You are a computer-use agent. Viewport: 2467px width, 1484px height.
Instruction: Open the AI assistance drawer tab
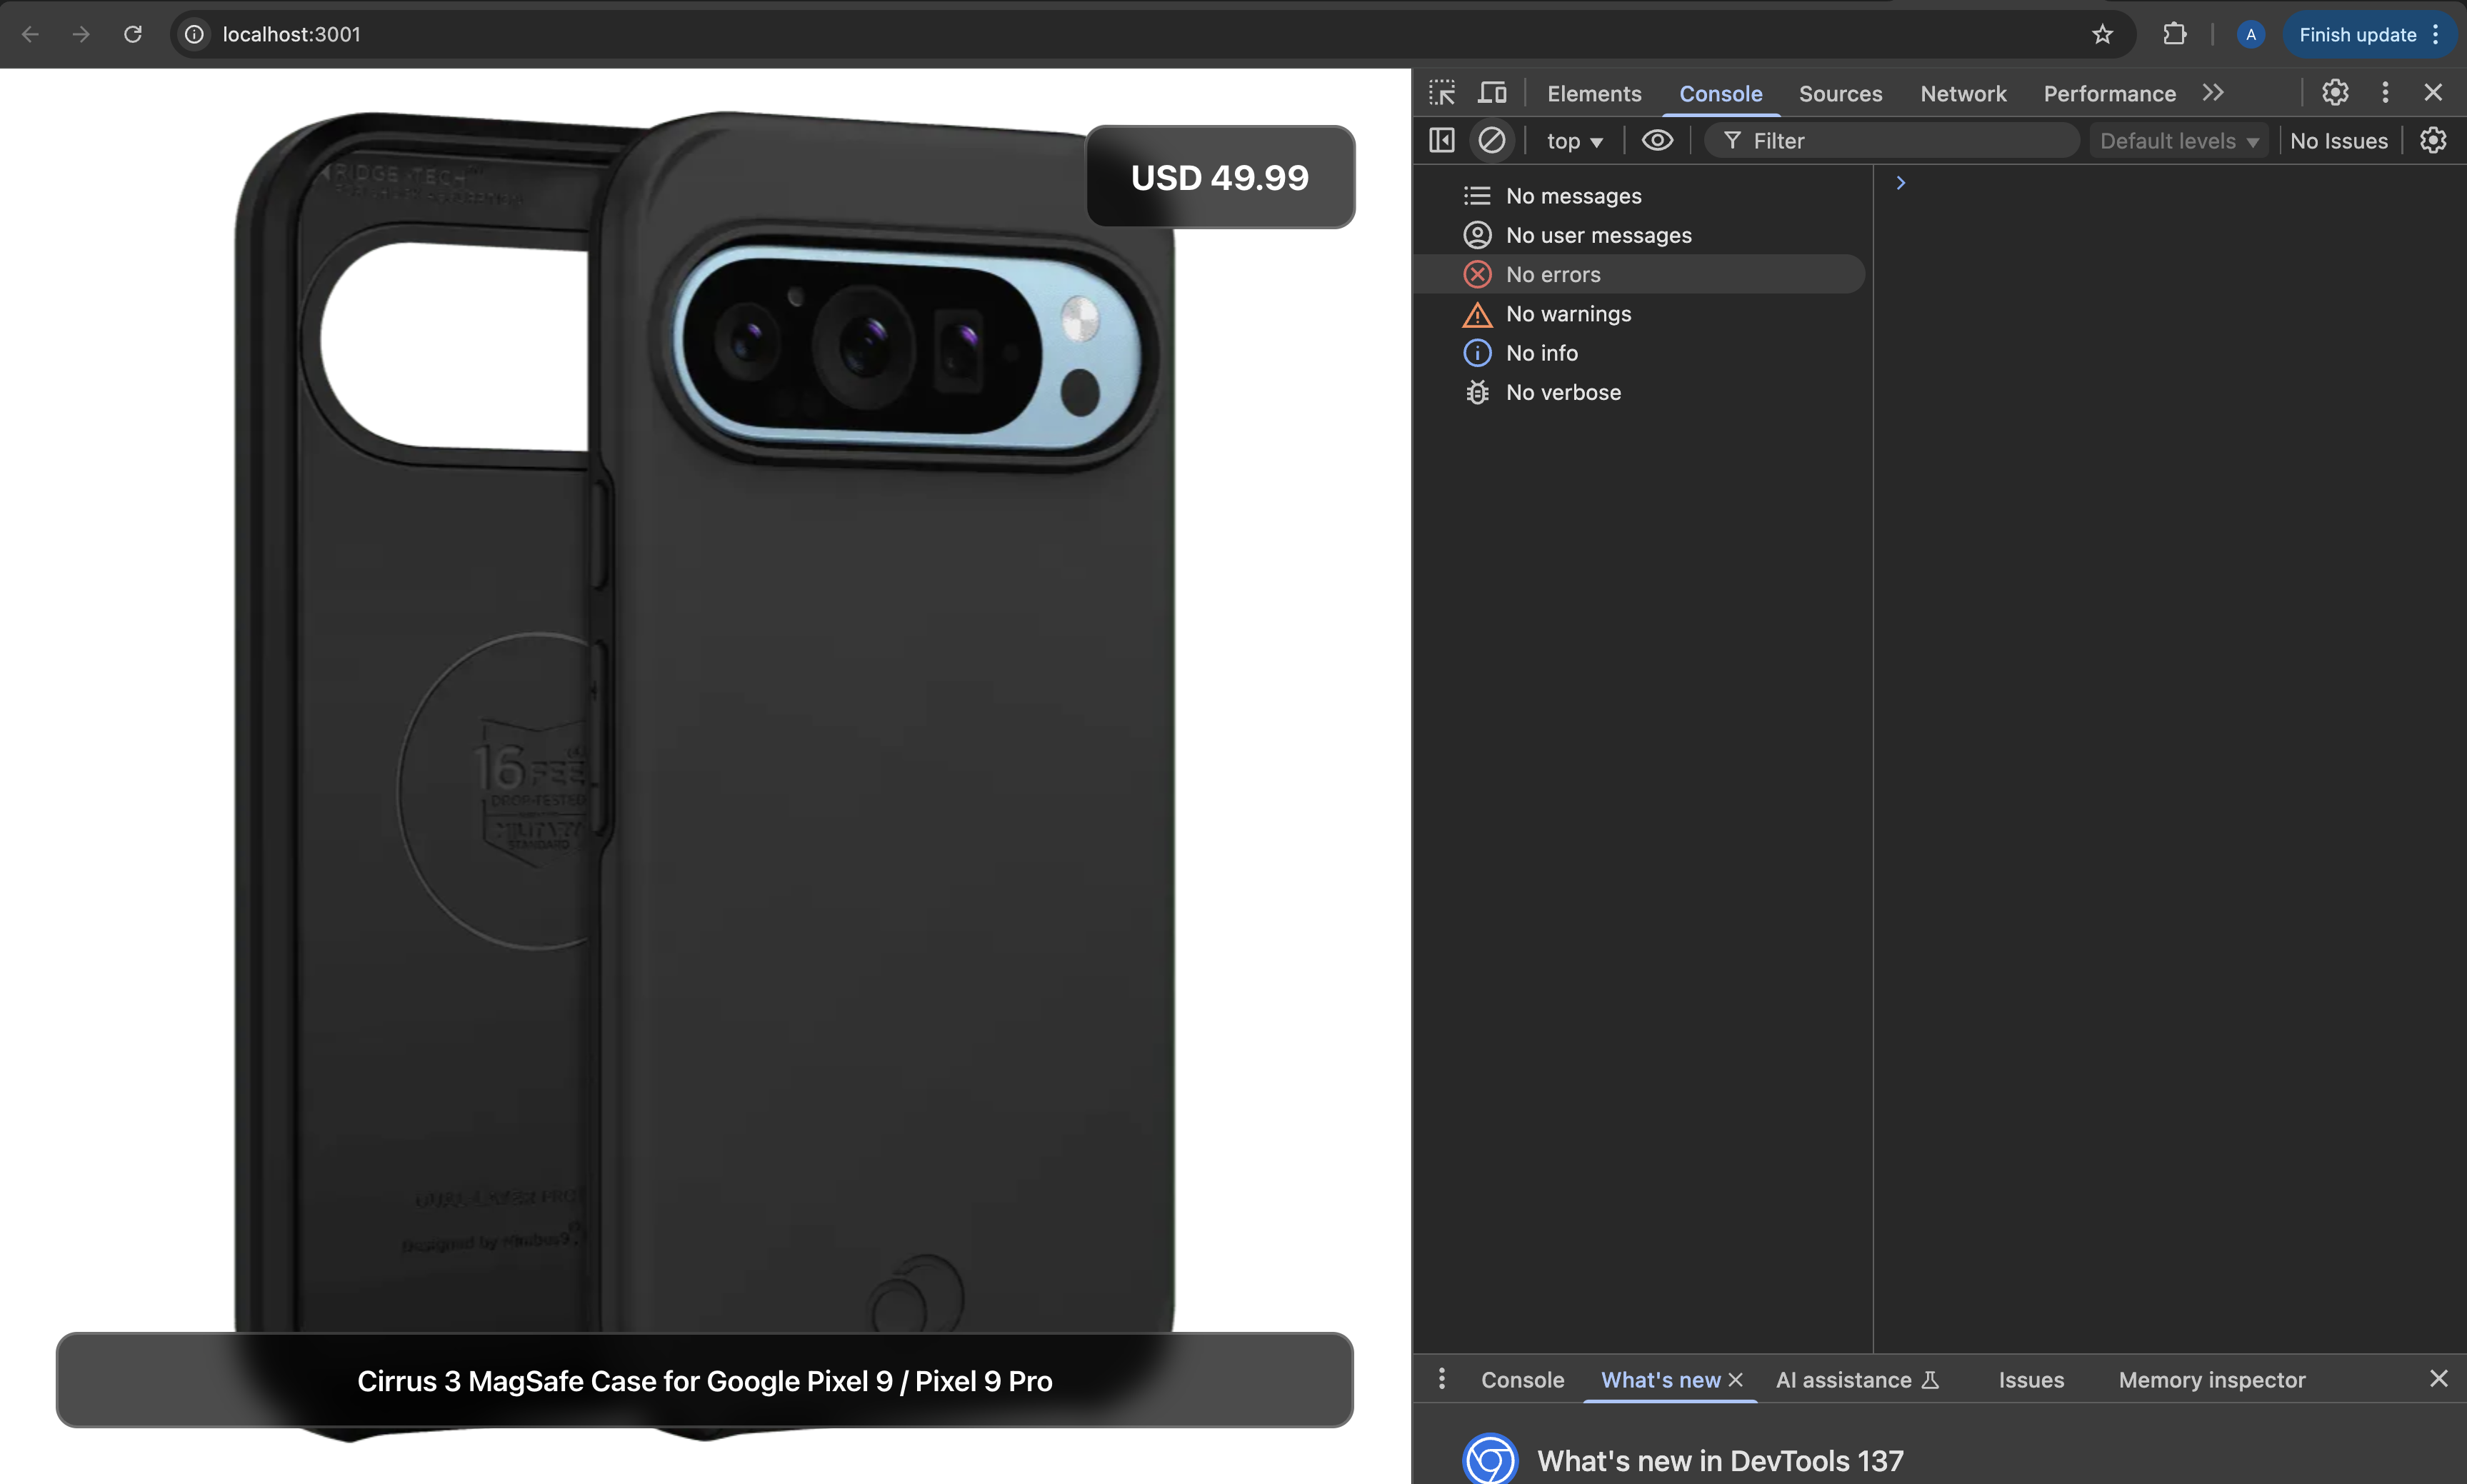1857,1380
